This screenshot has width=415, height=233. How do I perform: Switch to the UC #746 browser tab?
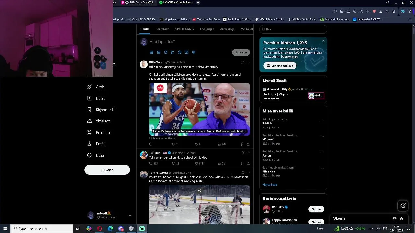click(176, 3)
